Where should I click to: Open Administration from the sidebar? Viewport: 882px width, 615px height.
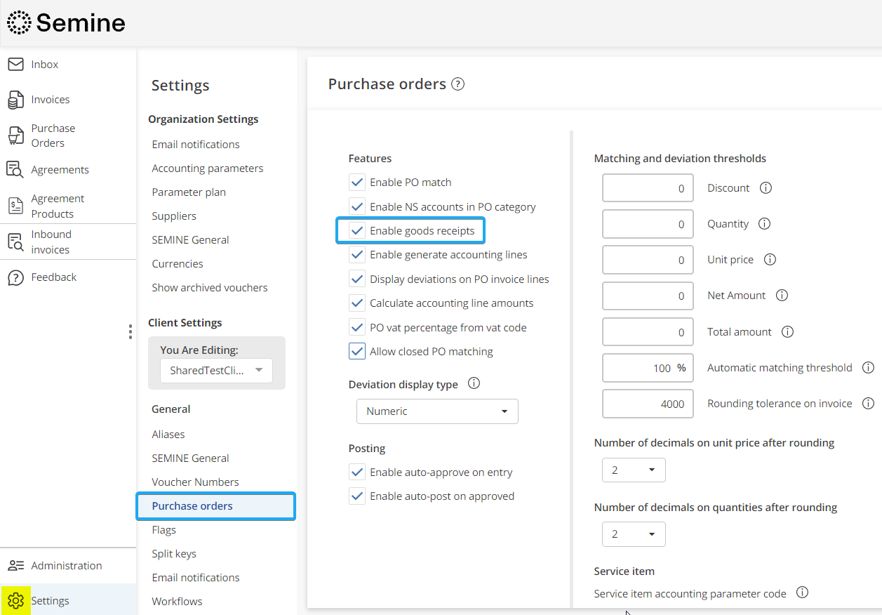pos(66,566)
